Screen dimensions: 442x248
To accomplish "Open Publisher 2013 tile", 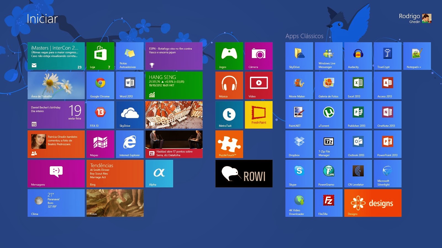I will (x=358, y=115).
